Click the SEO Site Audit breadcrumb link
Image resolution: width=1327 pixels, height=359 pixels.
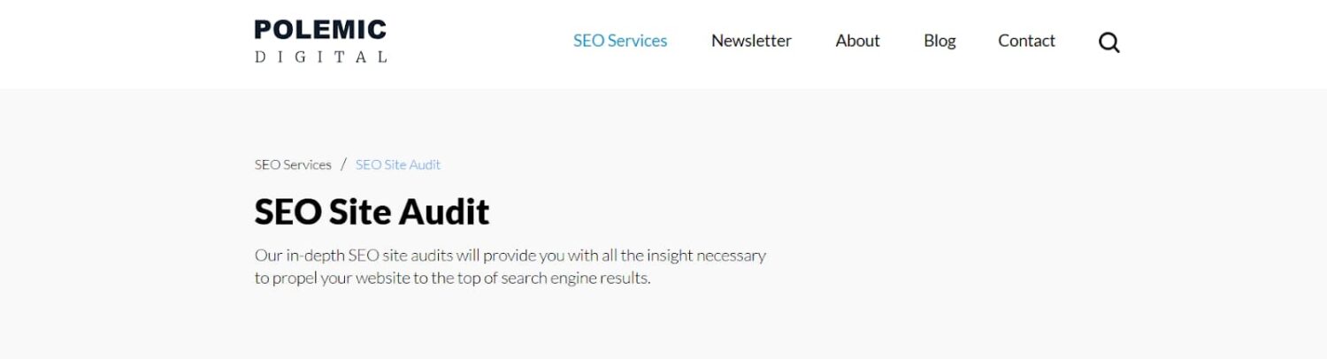(x=398, y=164)
